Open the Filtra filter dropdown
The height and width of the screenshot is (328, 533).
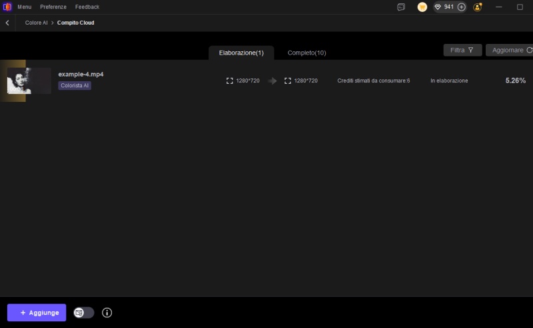(x=462, y=50)
